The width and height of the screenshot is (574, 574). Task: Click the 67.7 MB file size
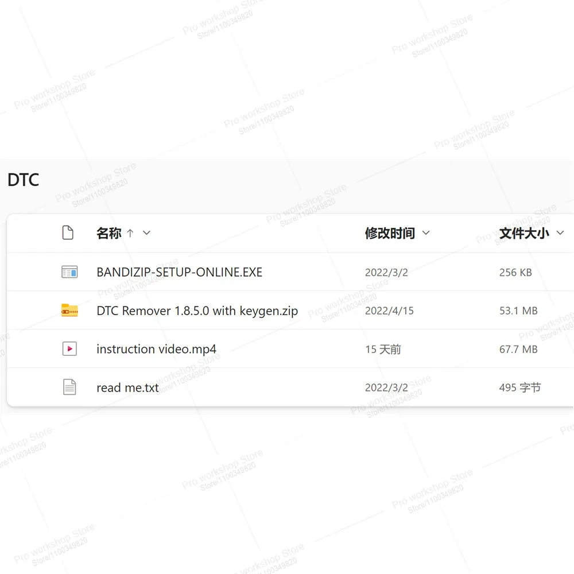coord(518,349)
